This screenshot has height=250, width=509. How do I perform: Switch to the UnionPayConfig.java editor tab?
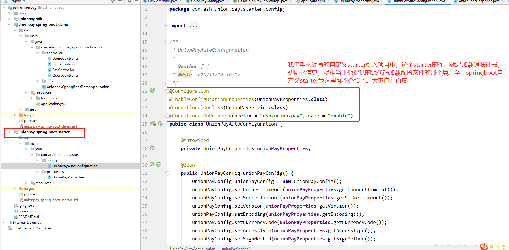[x=208, y=1]
